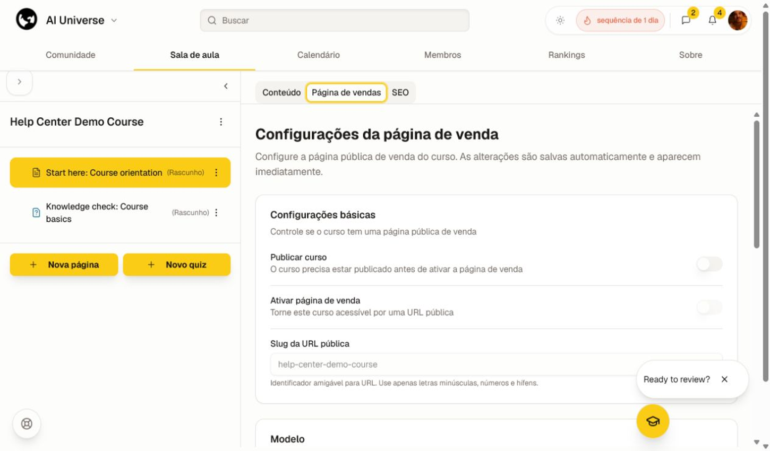Click the settings panel vertical scrollbar
This screenshot has width=770, height=451.
[756, 184]
